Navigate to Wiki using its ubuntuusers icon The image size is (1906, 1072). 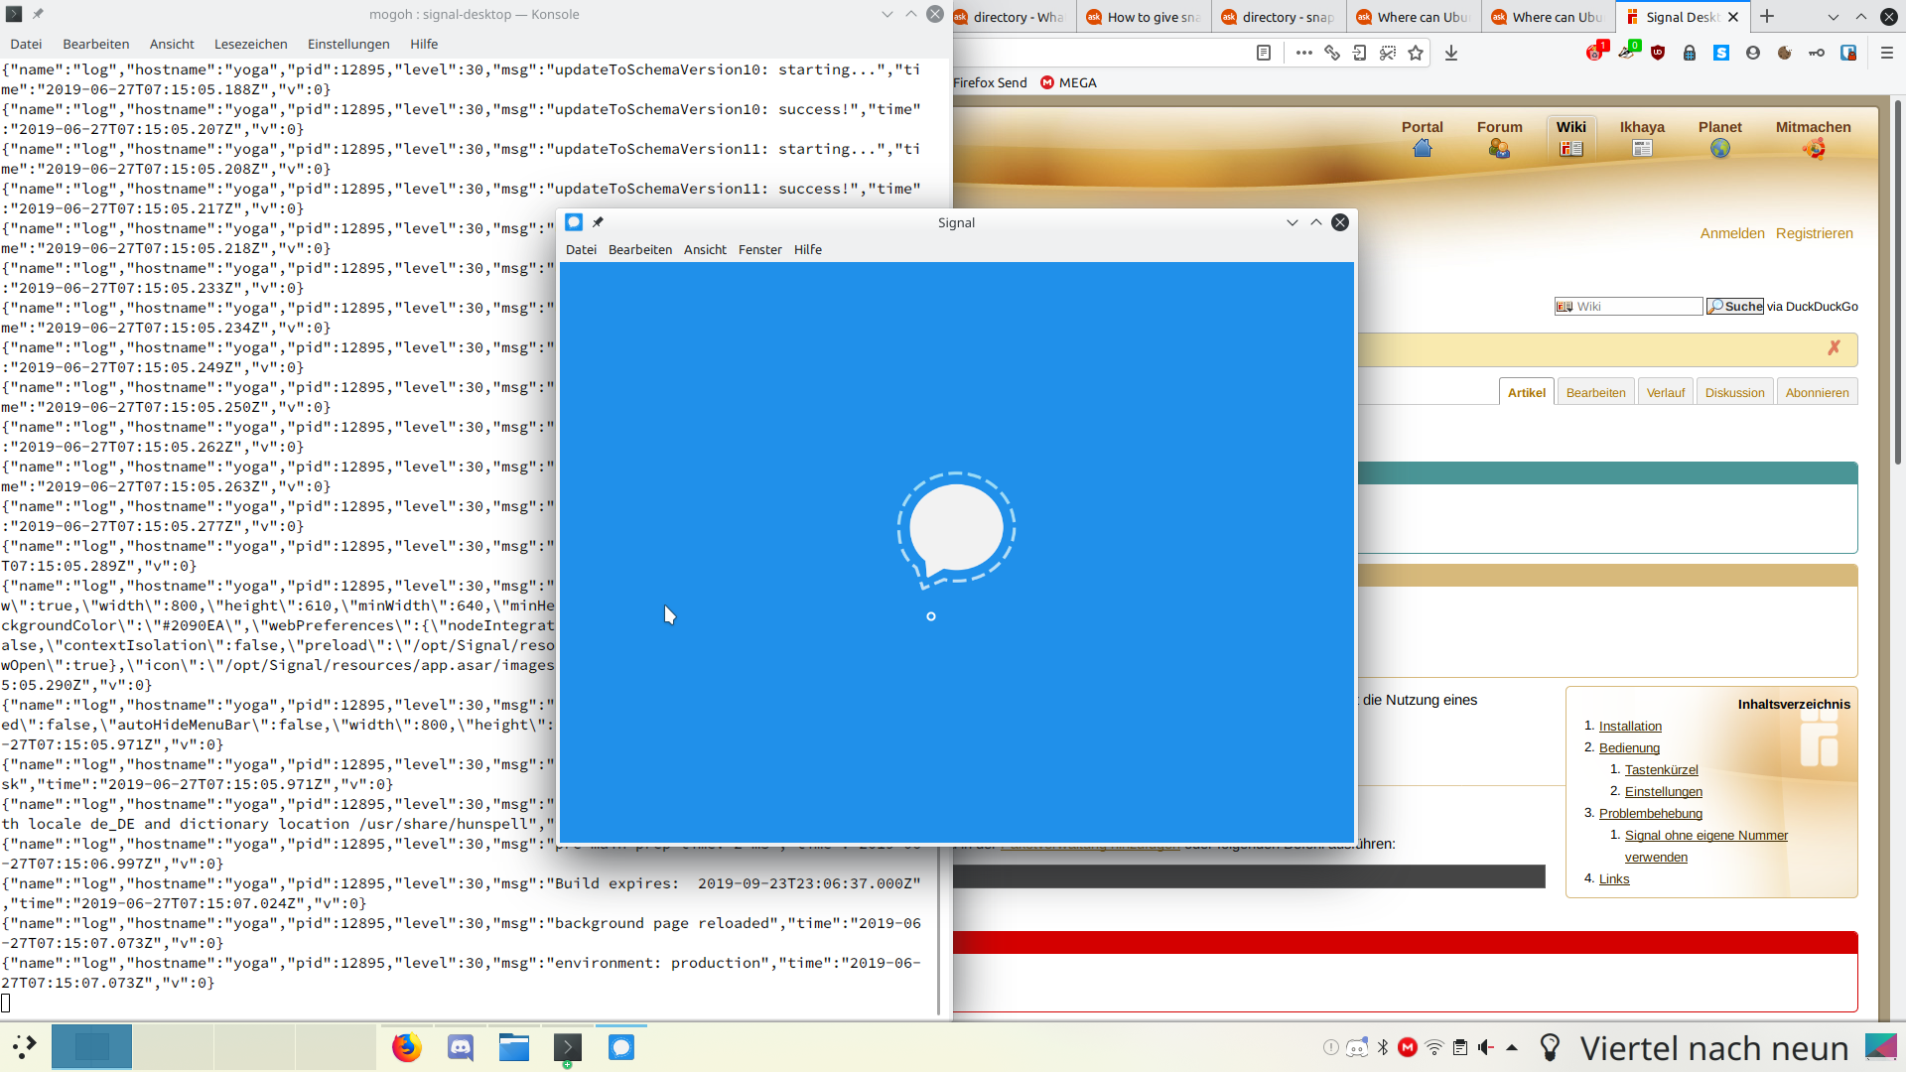(x=1570, y=148)
